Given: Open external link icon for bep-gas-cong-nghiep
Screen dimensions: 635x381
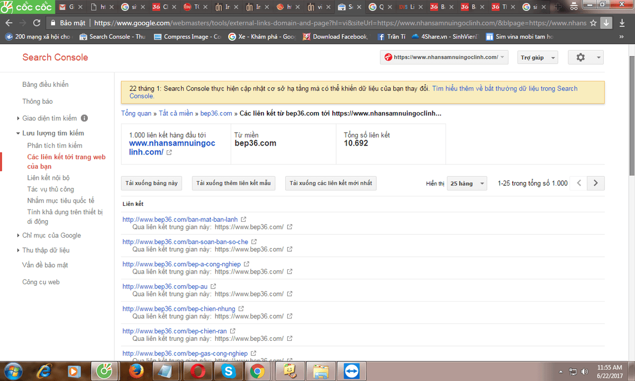Looking at the screenshot, I should (253, 353).
